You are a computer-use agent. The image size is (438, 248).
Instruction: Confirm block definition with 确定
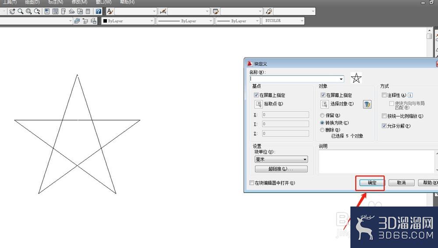pos(372,183)
